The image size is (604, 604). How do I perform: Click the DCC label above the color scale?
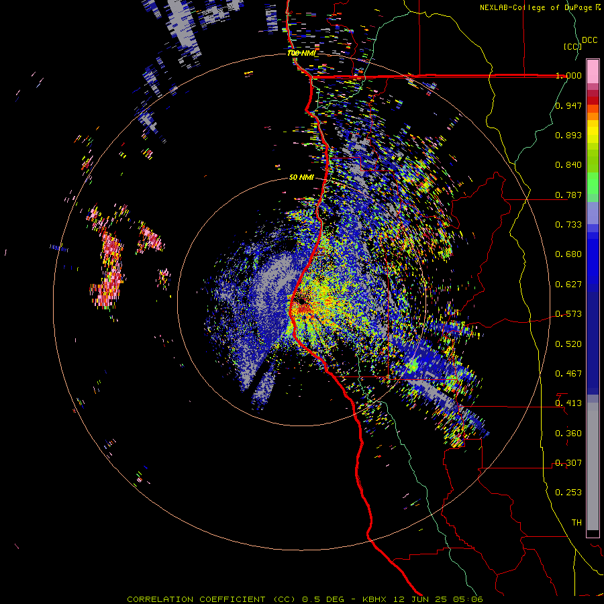click(x=590, y=40)
